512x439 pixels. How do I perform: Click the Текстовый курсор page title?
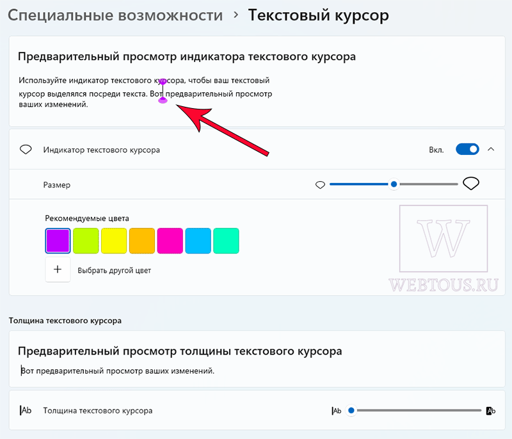click(x=318, y=15)
